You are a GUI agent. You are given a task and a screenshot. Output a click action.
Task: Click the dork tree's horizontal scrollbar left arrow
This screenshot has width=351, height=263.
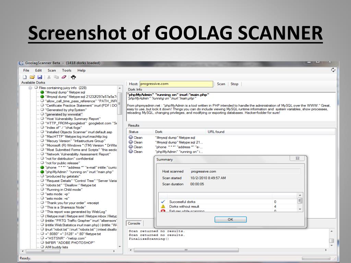coord(22,251)
